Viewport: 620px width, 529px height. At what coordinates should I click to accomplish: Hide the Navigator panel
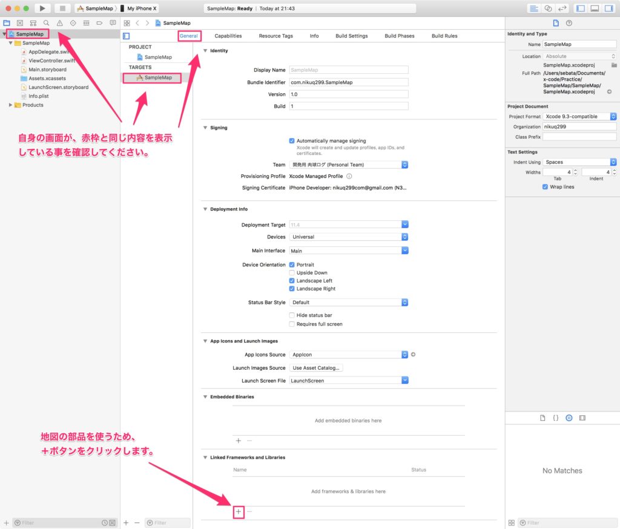581,8
